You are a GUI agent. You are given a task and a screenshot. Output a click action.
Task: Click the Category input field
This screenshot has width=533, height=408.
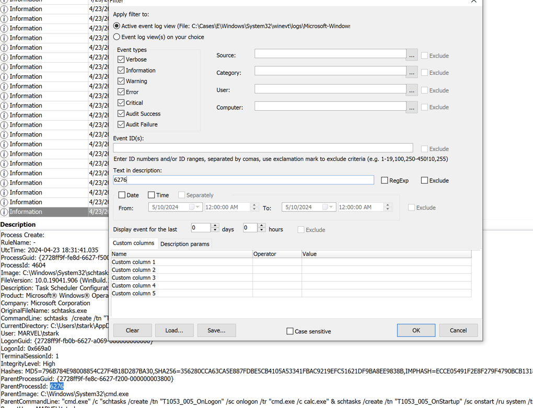[330, 71]
